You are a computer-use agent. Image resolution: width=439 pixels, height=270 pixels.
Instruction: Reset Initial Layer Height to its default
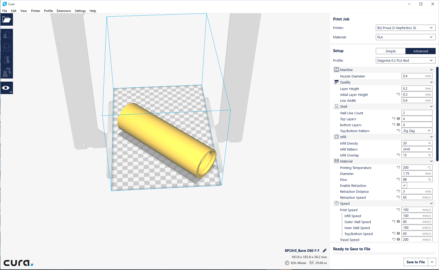point(398,94)
